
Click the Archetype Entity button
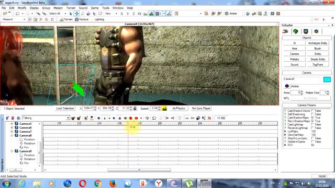tap(318, 43)
